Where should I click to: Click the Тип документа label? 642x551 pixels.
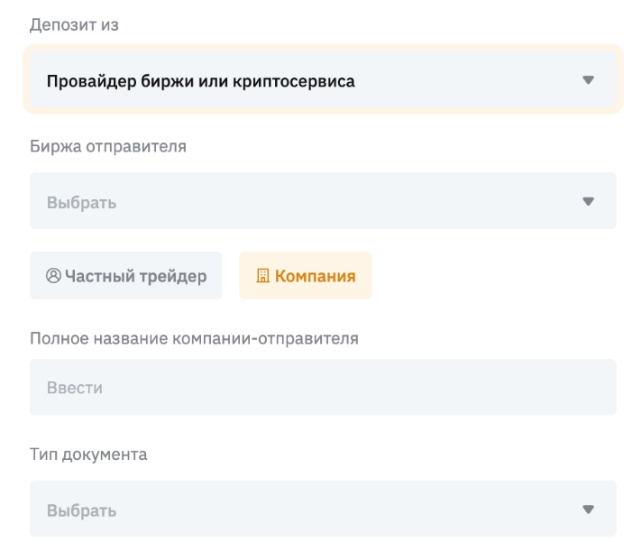click(x=88, y=455)
